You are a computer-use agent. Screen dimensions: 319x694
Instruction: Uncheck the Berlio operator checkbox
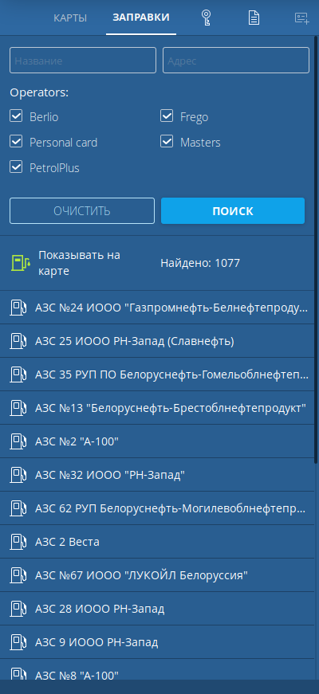coord(16,116)
